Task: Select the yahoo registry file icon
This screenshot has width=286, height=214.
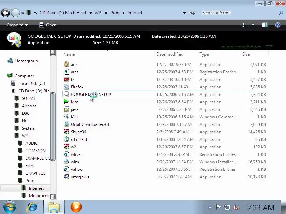Action: pyautogui.click(x=66, y=169)
